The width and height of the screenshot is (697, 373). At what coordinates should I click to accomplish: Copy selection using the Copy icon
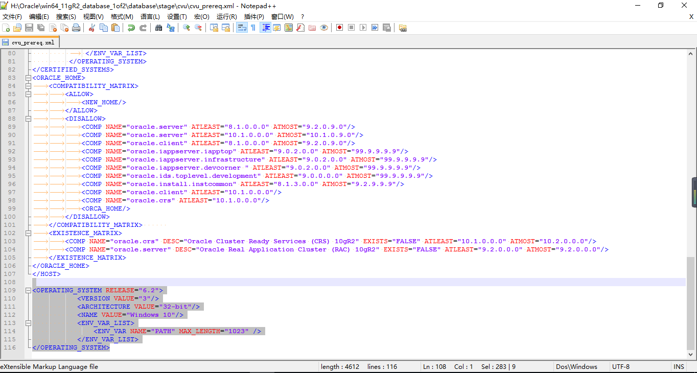(x=104, y=28)
